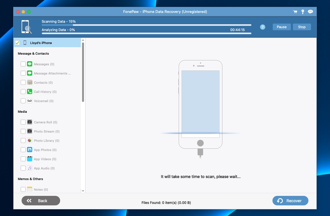Click the key registration icon

[x=303, y=12]
